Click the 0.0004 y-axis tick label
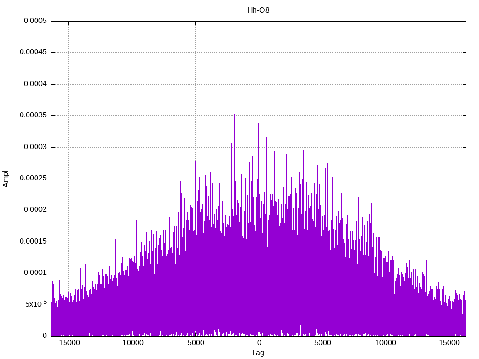Screen dimensions: 479x359 [x=36, y=84]
